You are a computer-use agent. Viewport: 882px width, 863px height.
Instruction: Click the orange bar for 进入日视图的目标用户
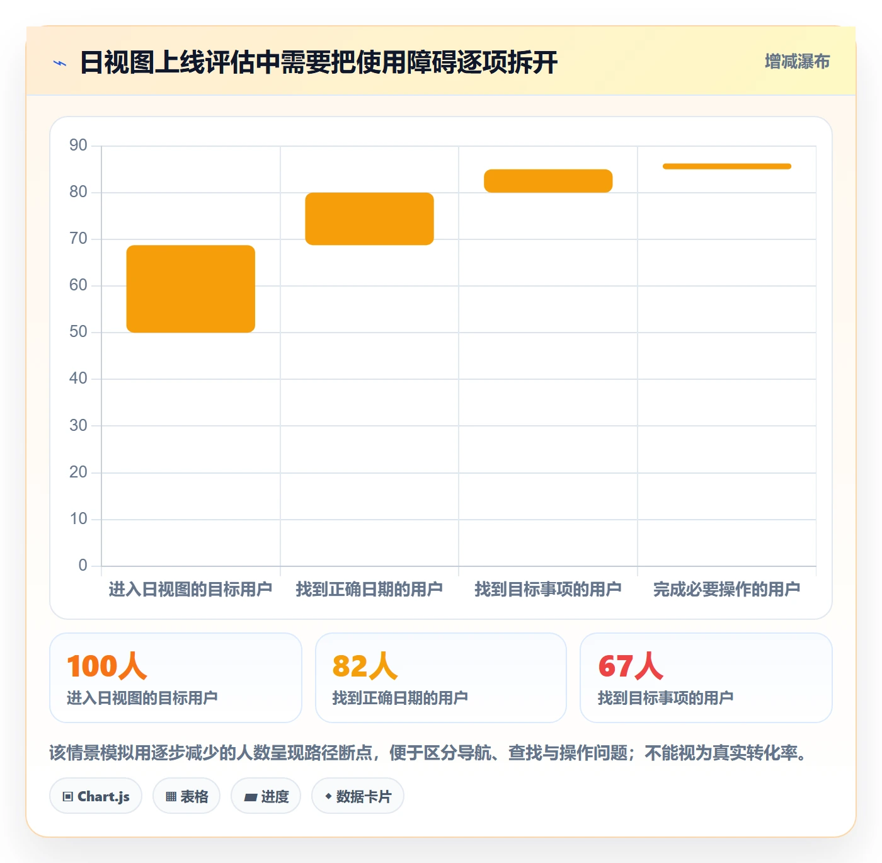191,289
